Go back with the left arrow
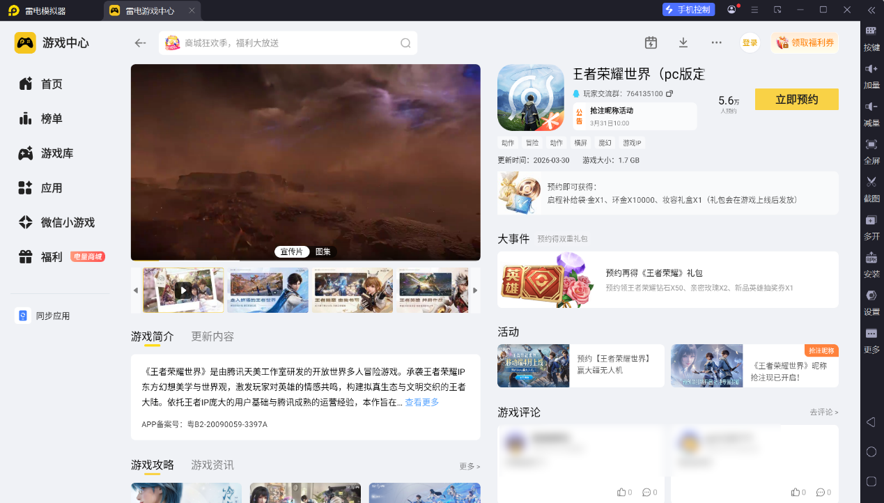 (140, 42)
